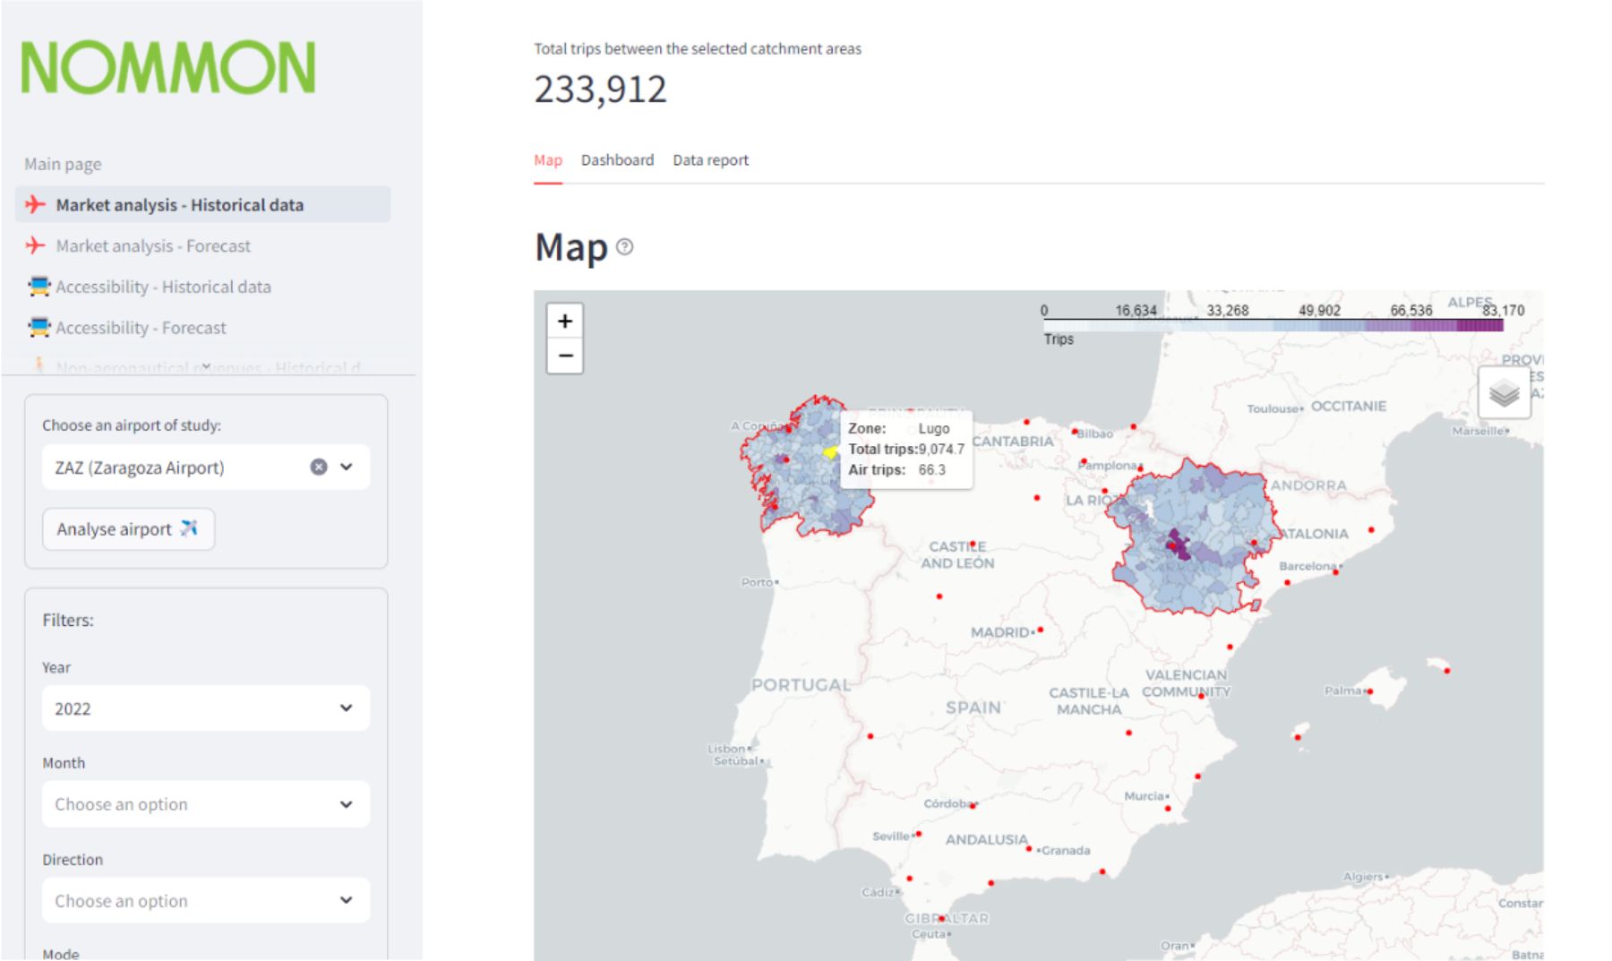Click the NOMMON logo
Image resolution: width=1612 pixels, height=961 pixels.
point(168,68)
